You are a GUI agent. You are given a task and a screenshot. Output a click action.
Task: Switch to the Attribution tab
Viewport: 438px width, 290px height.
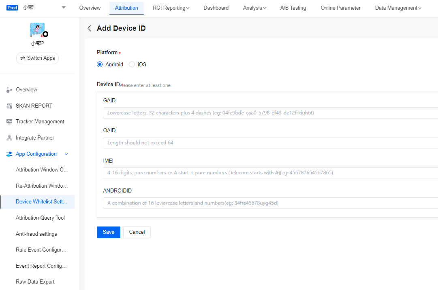126,8
